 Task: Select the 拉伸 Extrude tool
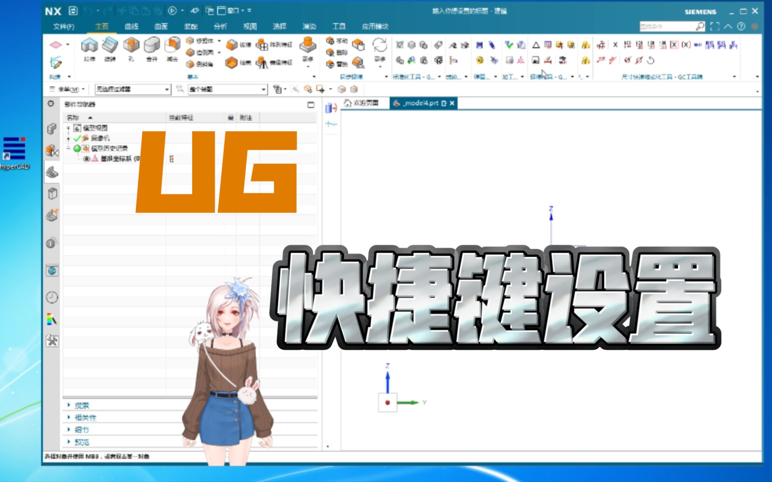click(x=89, y=49)
